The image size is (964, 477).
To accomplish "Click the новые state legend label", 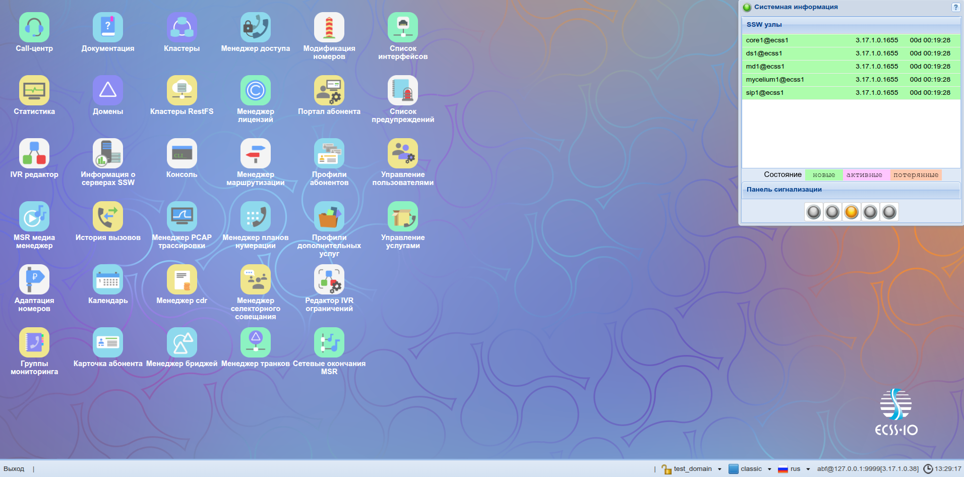I will (x=824, y=175).
